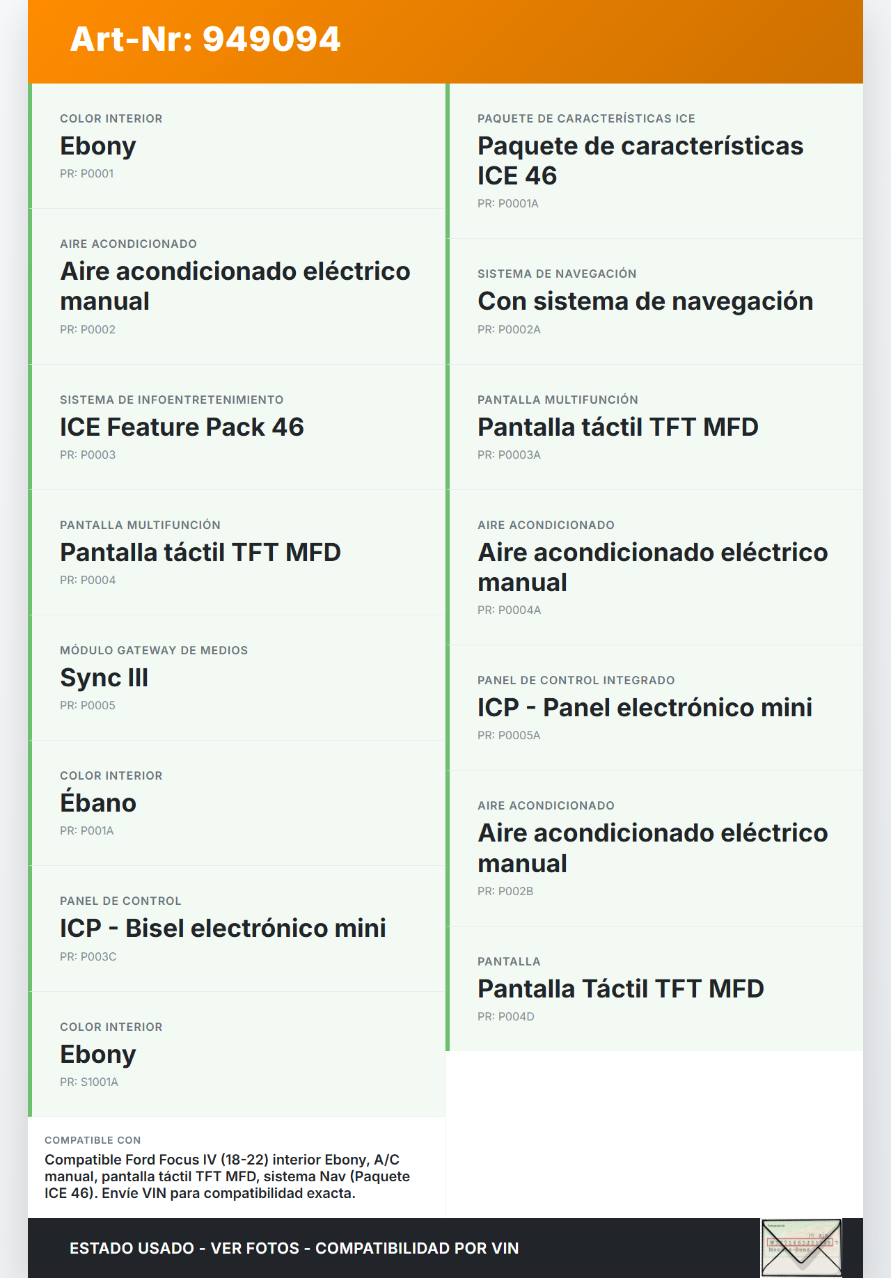The height and width of the screenshot is (1278, 891).
Task: Select Con sistema de navegación card
Action: [x=654, y=301]
